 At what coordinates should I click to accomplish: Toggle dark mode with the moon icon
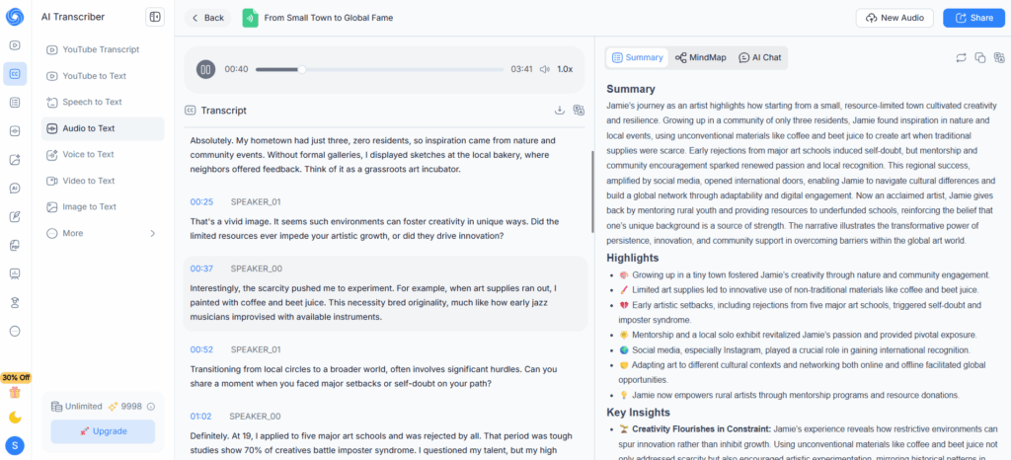tap(15, 418)
